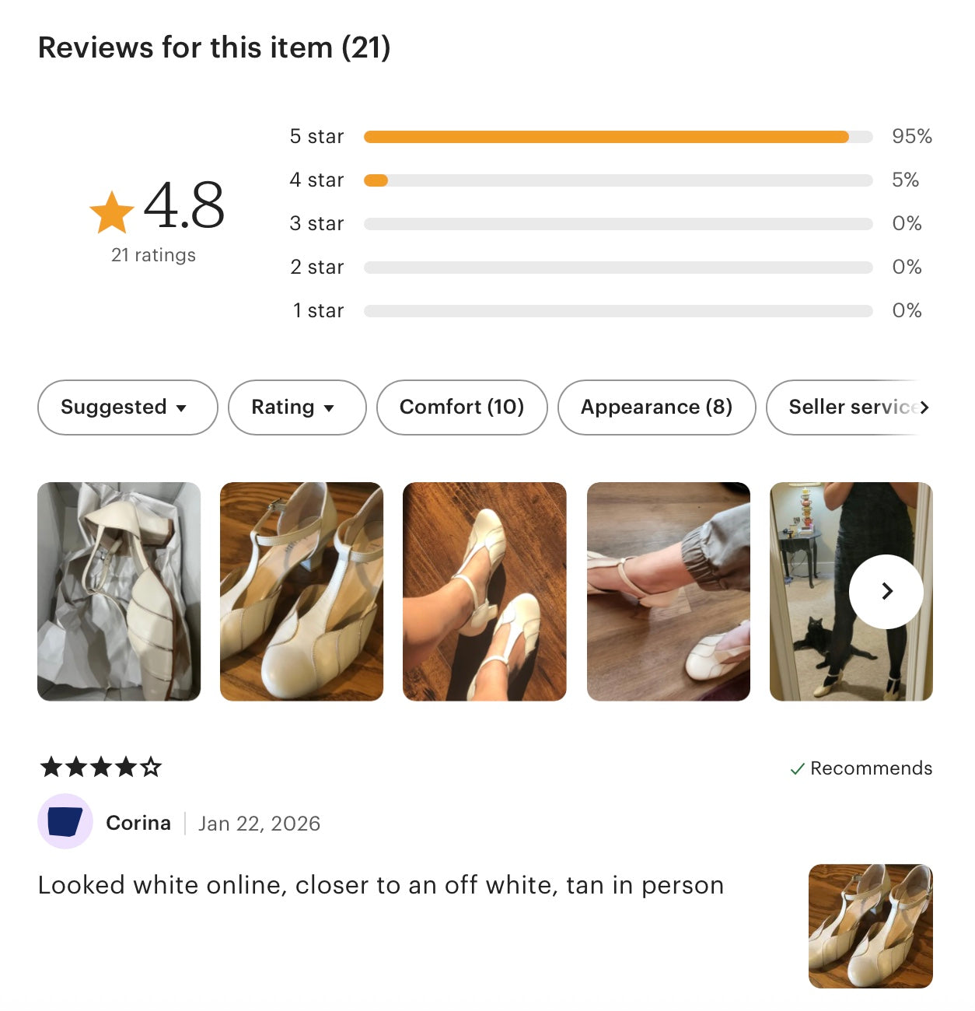Click the 3 star row label
The image size is (975, 1011).
(x=316, y=224)
